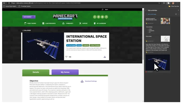Click the Download Challenge link
The image size is (183, 106).
(91, 81)
